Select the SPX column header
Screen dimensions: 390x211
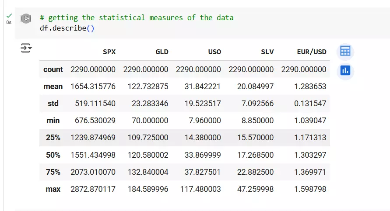(109, 52)
